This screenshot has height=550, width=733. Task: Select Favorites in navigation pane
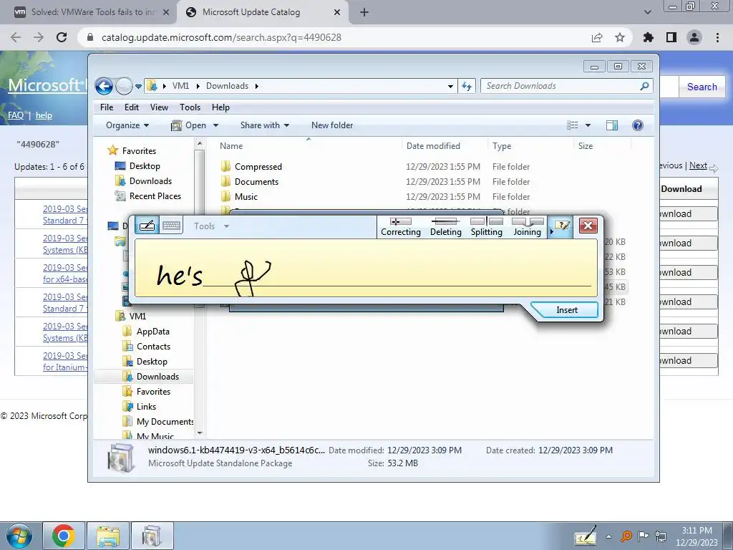(139, 150)
